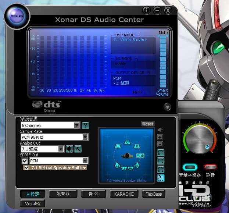Switch to the FlexBass tab
Image resolution: width=229 pixels, height=213 pixels.
(x=154, y=194)
